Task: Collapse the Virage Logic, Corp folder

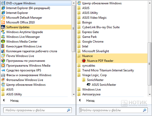Action: click(x=112, y=75)
